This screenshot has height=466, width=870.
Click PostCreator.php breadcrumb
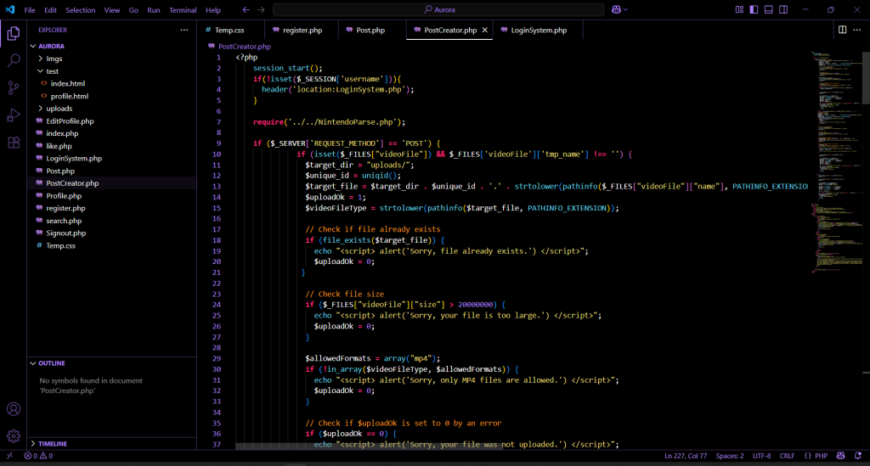(x=244, y=47)
